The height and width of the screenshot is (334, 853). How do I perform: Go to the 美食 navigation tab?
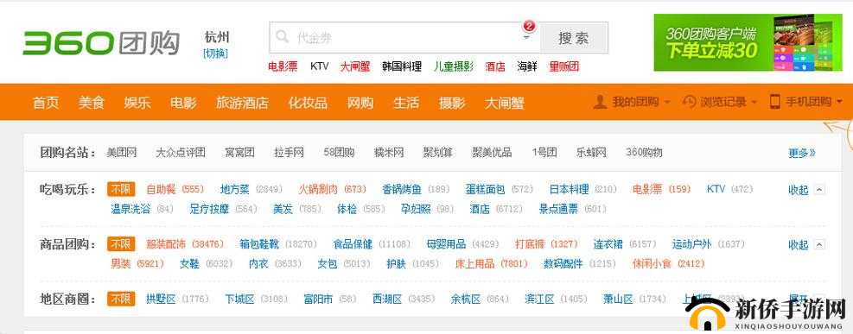91,103
